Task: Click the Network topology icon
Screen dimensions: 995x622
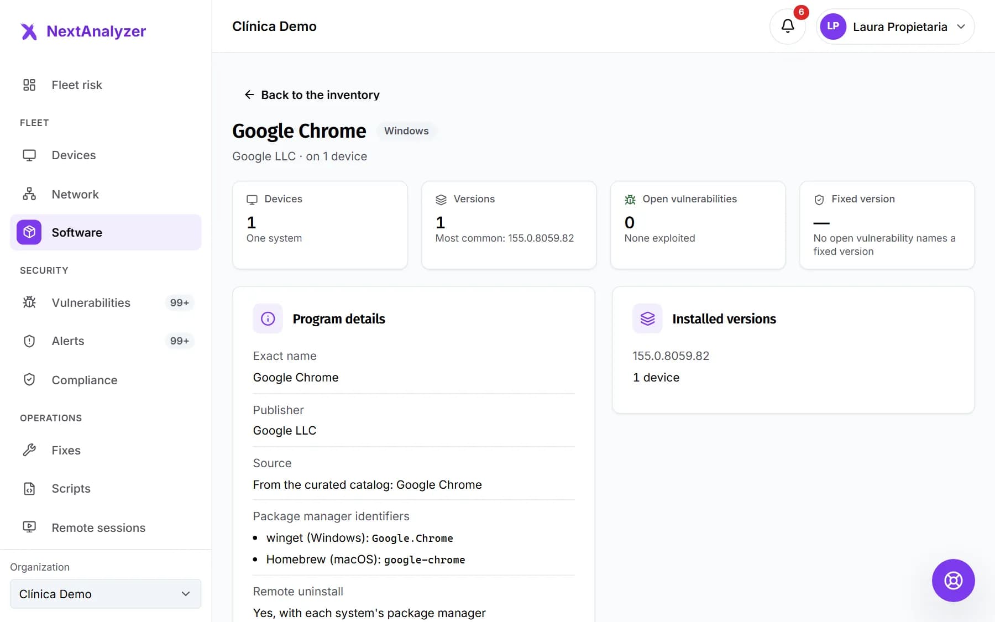Action: 29,194
